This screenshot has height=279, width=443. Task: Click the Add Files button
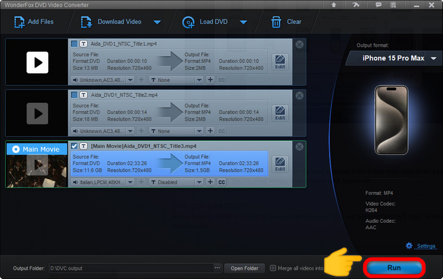[34, 22]
